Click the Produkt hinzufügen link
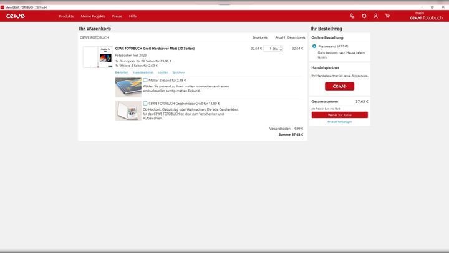The height and width of the screenshot is (253, 449). pos(340,122)
